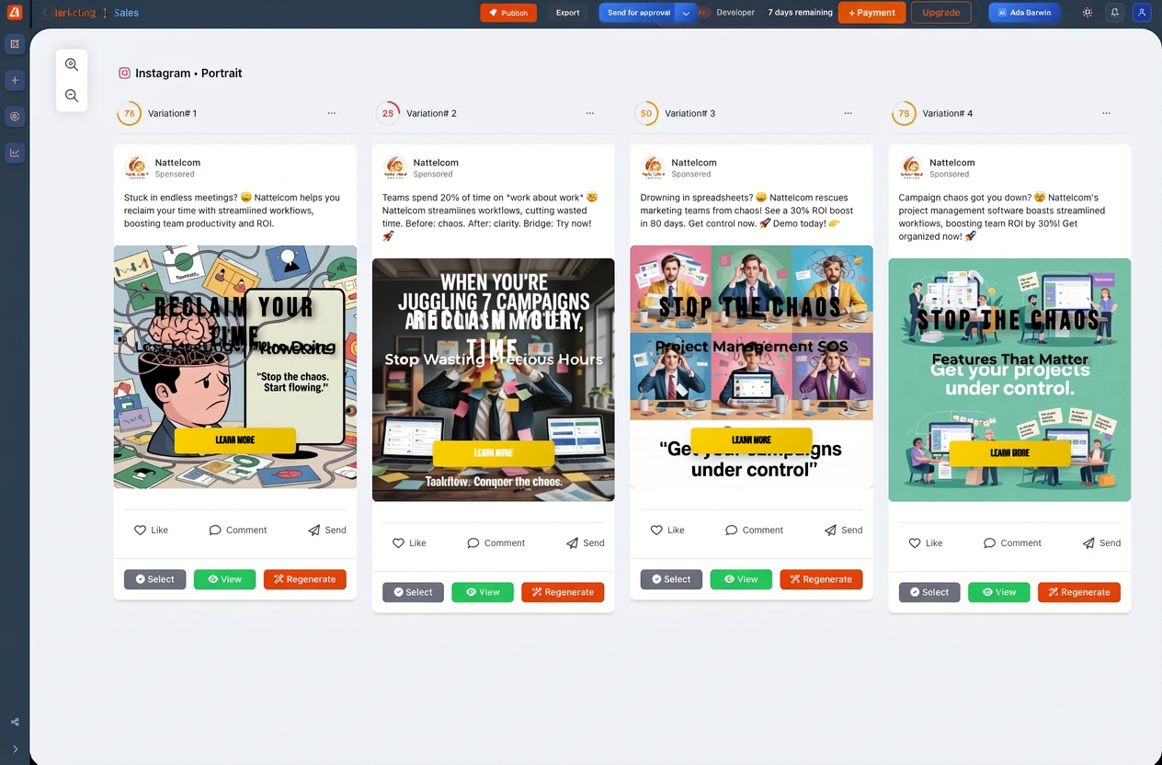Open the analytics chart icon in sidebar
Image resolution: width=1162 pixels, height=765 pixels.
point(15,153)
